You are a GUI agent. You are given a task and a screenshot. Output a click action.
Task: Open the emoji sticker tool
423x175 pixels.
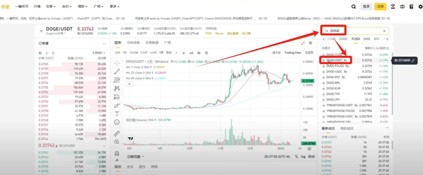pyautogui.click(x=117, y=123)
